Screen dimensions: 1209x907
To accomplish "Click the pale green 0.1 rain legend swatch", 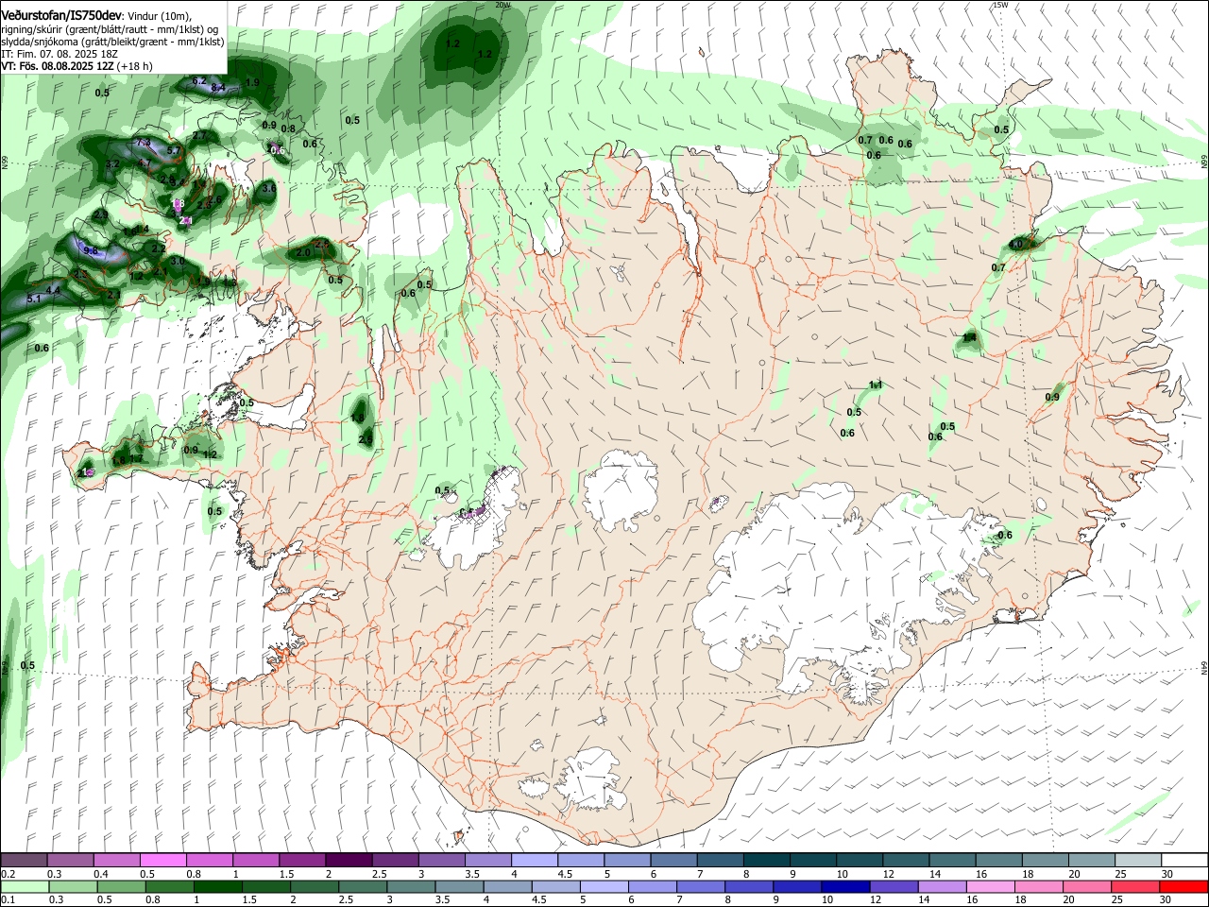I will [x=23, y=887].
